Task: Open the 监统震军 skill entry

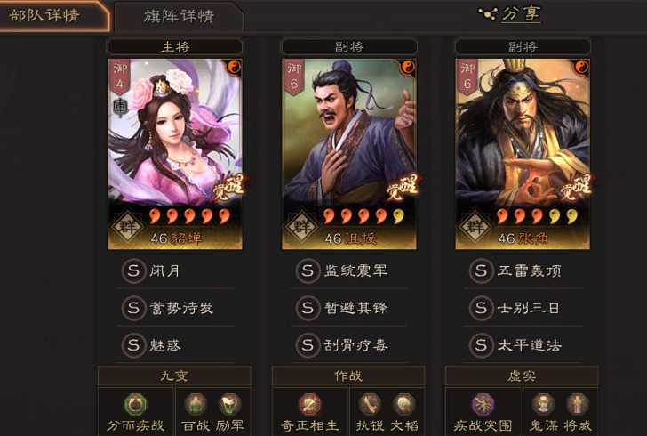Action: pyautogui.click(x=349, y=271)
